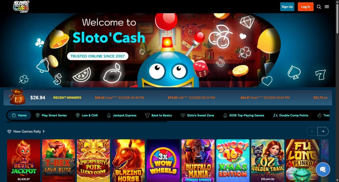Click the left arrow carousel button
Screen dimensions: 339x182
point(312,131)
